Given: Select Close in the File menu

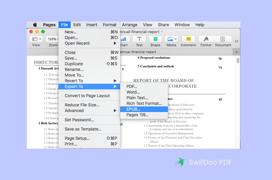Looking at the screenshot, I should [89, 52].
